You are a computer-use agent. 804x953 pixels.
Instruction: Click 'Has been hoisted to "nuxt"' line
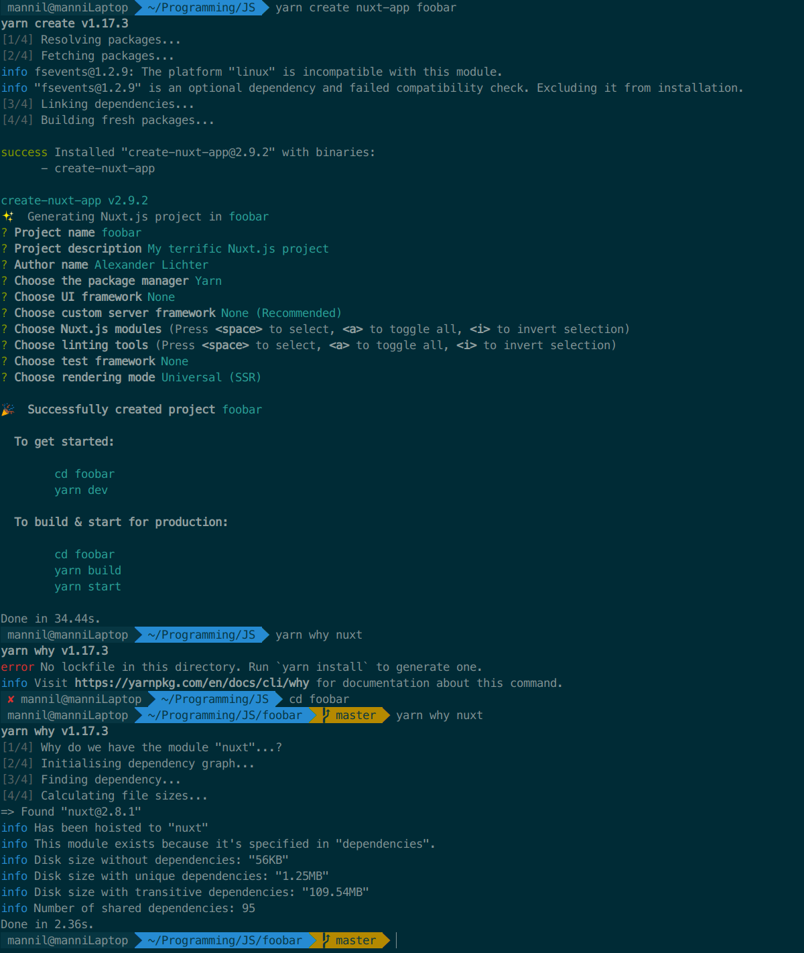tap(105, 828)
